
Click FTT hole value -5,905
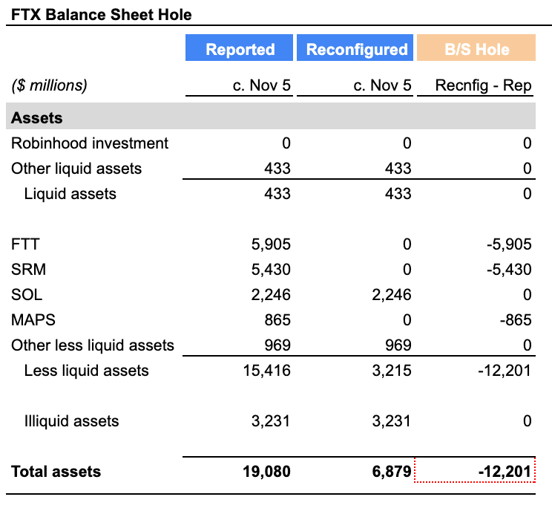pyautogui.click(x=509, y=244)
